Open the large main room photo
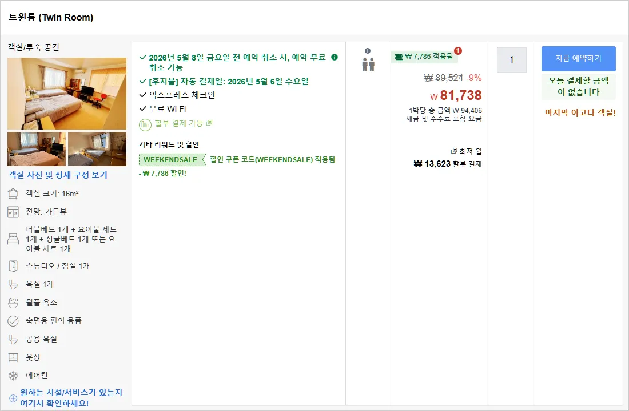 pos(67,94)
